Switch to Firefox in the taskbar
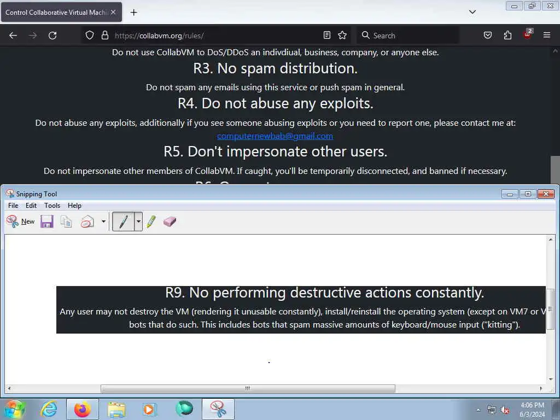560x420 pixels. [x=82, y=409]
